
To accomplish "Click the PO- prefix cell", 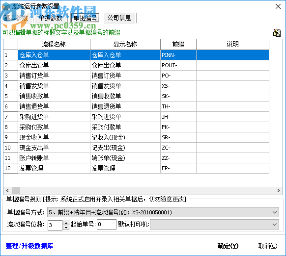I will 178,76.
